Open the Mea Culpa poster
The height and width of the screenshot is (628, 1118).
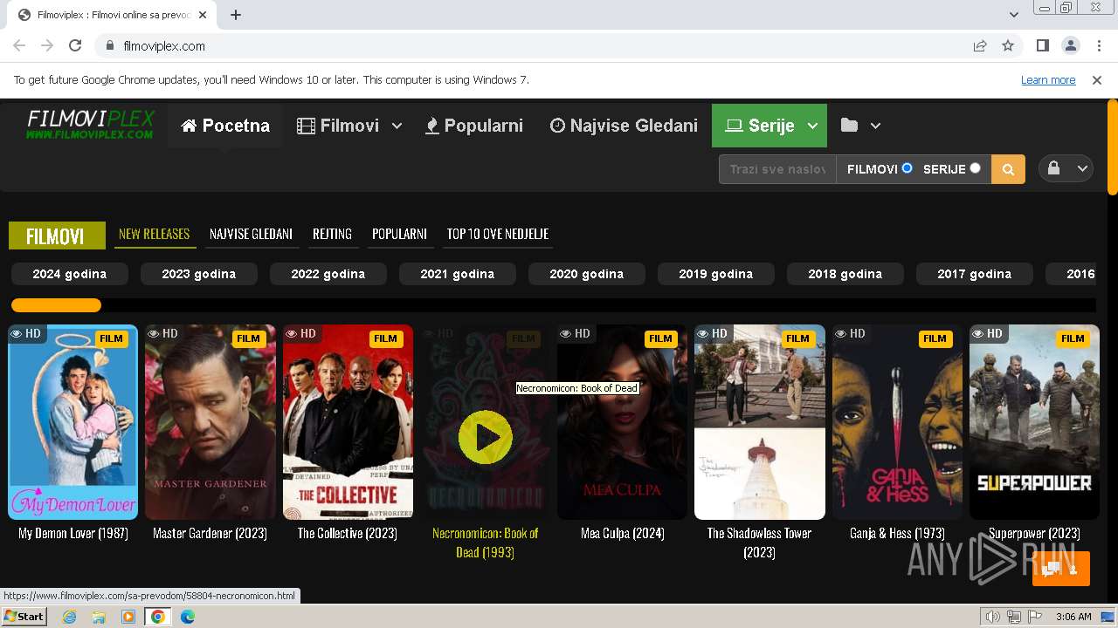point(622,422)
